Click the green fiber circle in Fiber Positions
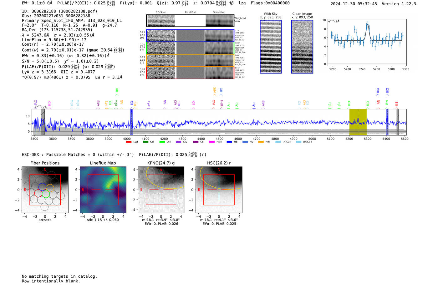438x298 pixels. [46, 194]
